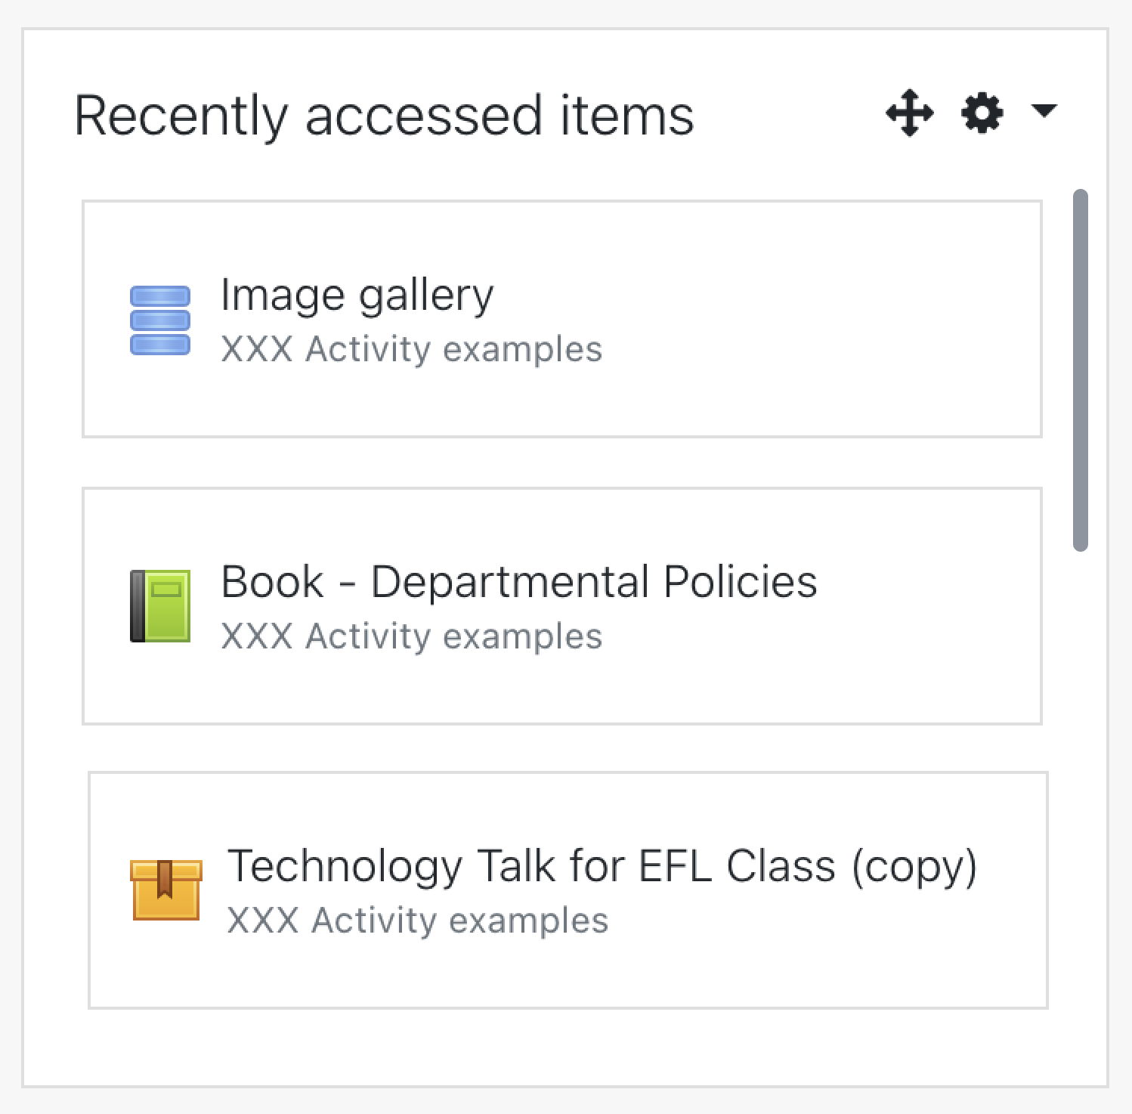Click the vertical scrollbar thumb

1081,370
